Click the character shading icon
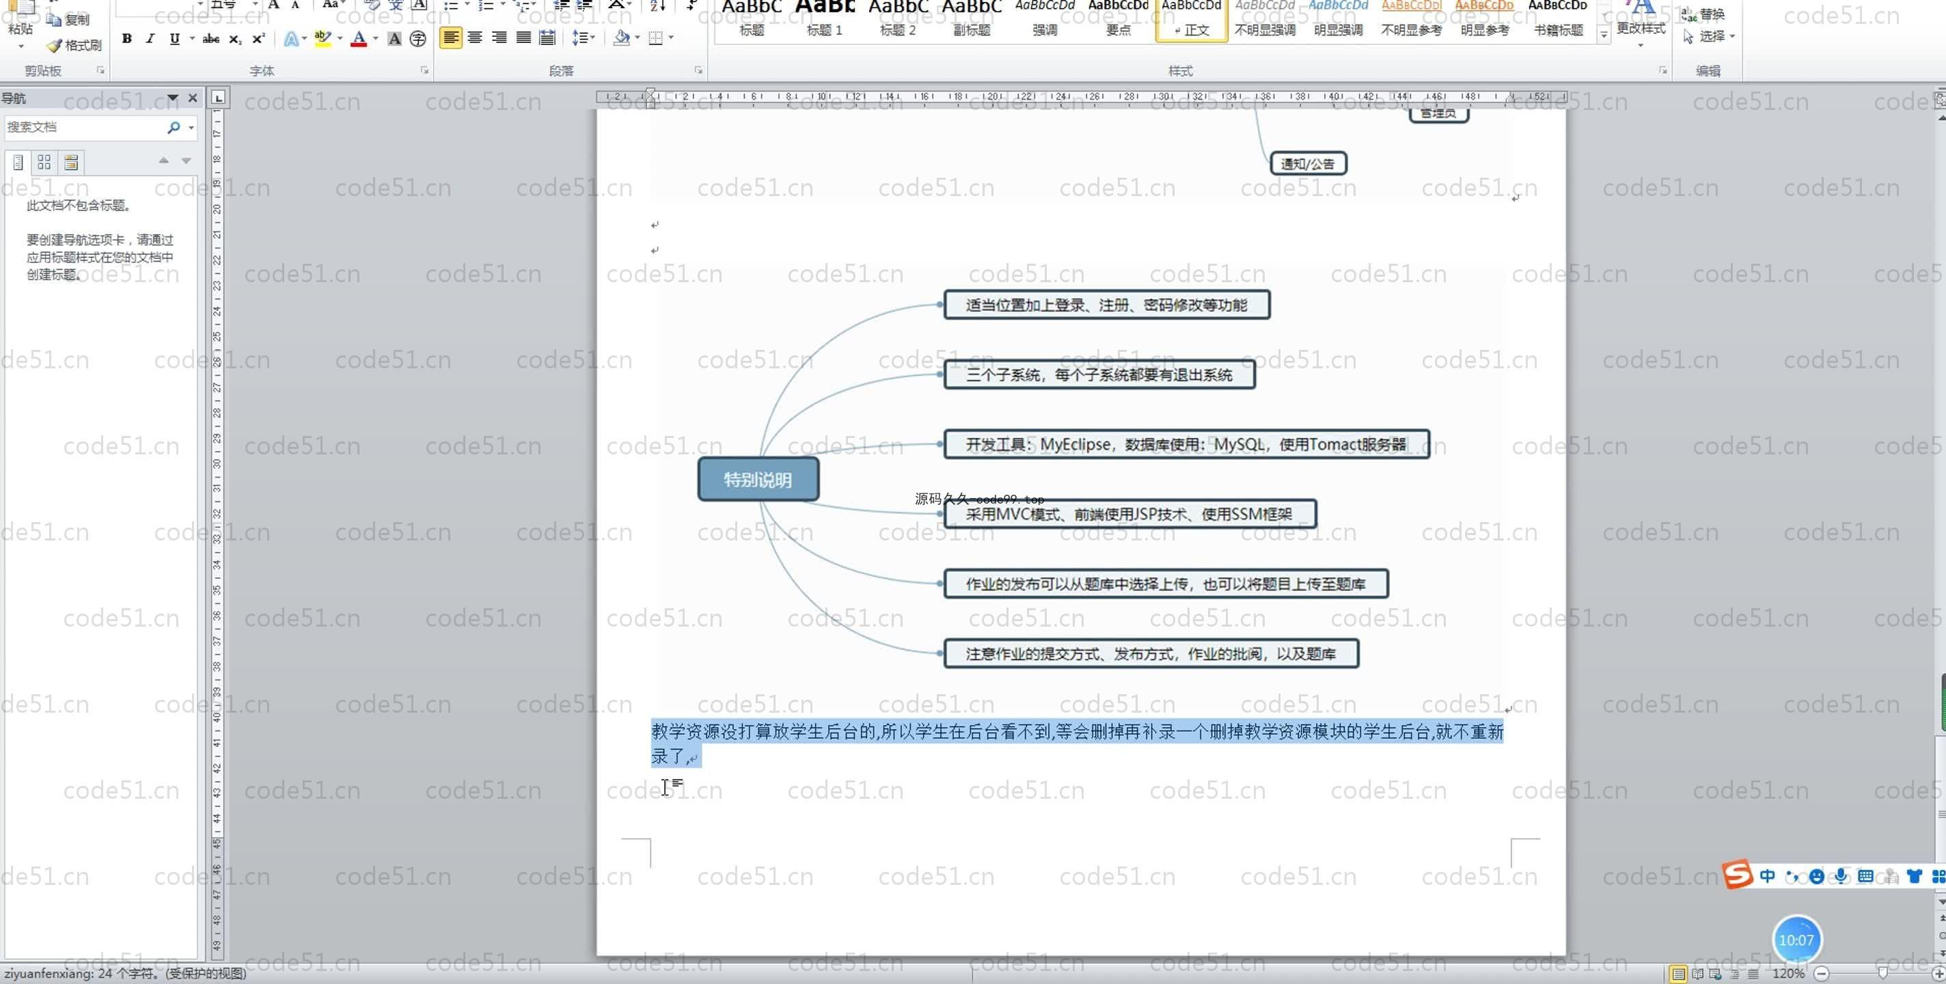This screenshot has width=1946, height=984. pyautogui.click(x=394, y=38)
